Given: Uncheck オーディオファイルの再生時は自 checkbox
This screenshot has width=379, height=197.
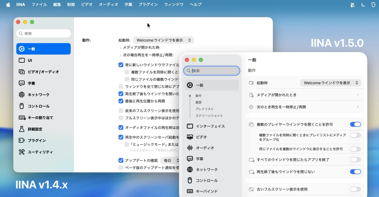Looking at the screenshot, I should tap(121, 128).
